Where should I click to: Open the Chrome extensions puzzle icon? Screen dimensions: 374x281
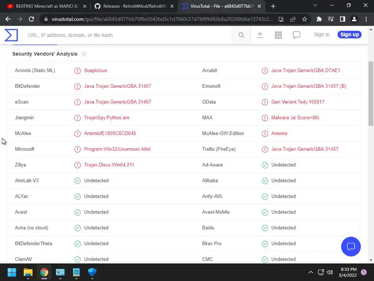click(319, 19)
